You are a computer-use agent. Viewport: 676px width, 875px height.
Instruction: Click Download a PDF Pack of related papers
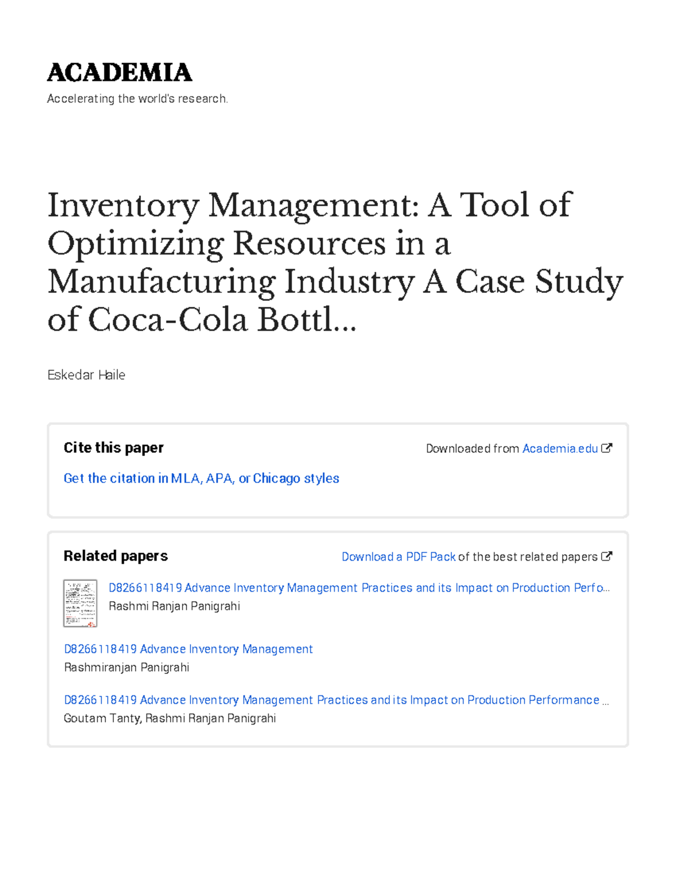[398, 557]
